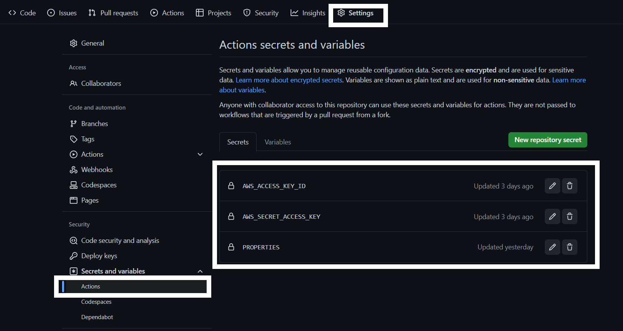This screenshot has width=623, height=331.
Task: Click New repository secret button
Action: pos(548,140)
